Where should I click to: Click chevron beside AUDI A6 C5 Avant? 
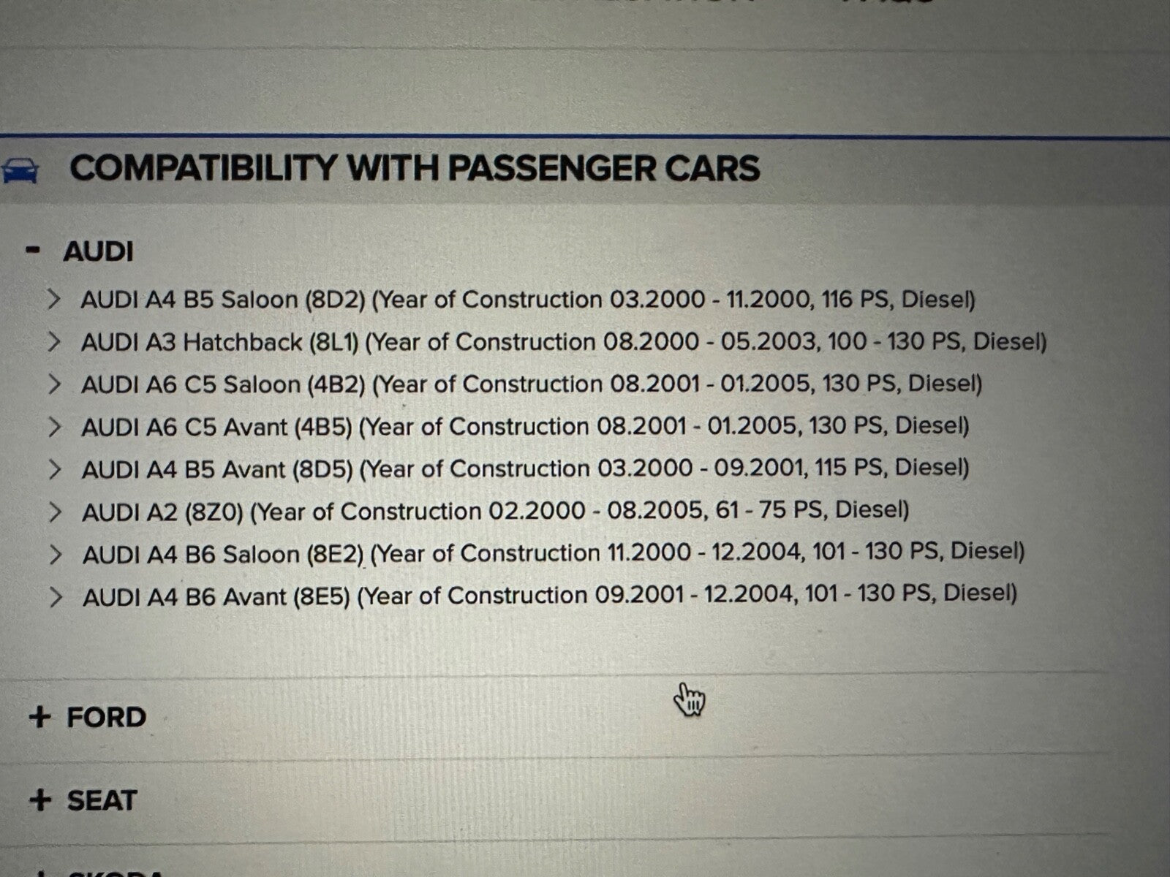54,426
